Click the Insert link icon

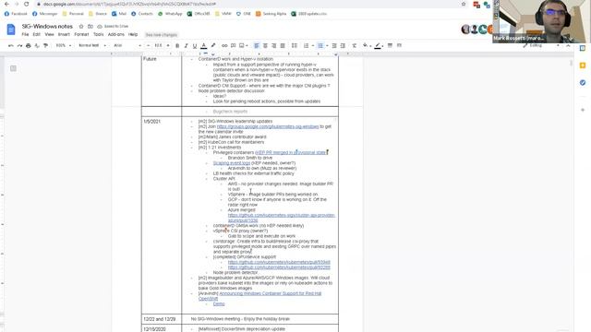[224, 45]
